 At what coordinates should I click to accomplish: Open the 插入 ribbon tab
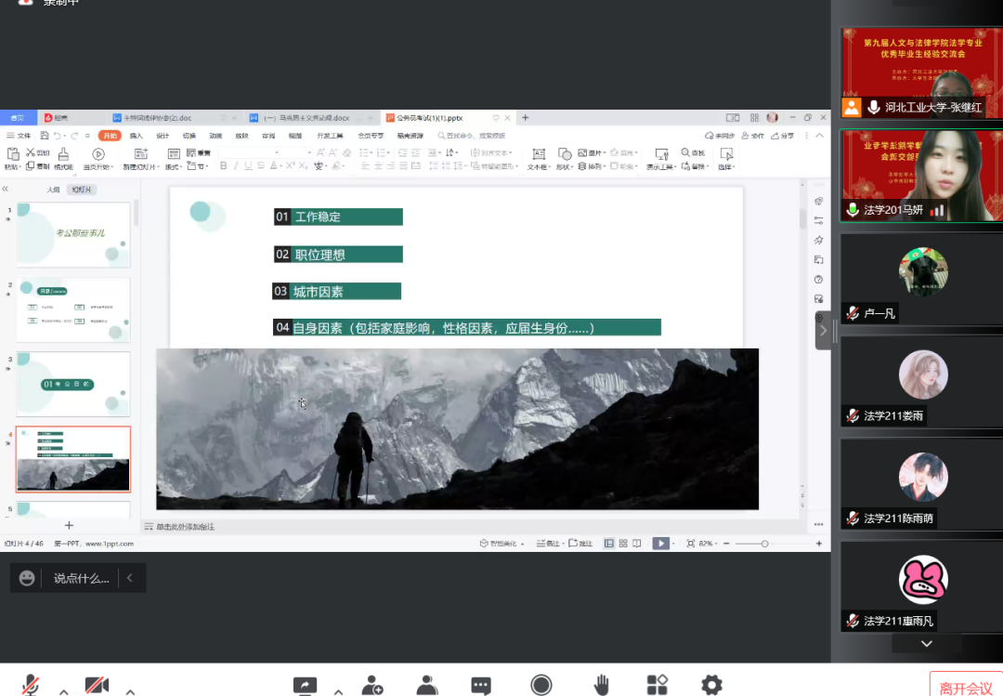[x=137, y=136]
